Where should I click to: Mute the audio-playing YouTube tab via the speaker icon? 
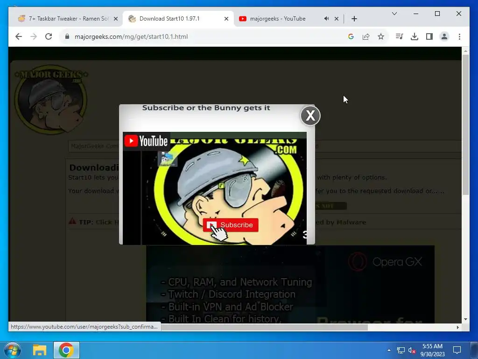point(326,19)
